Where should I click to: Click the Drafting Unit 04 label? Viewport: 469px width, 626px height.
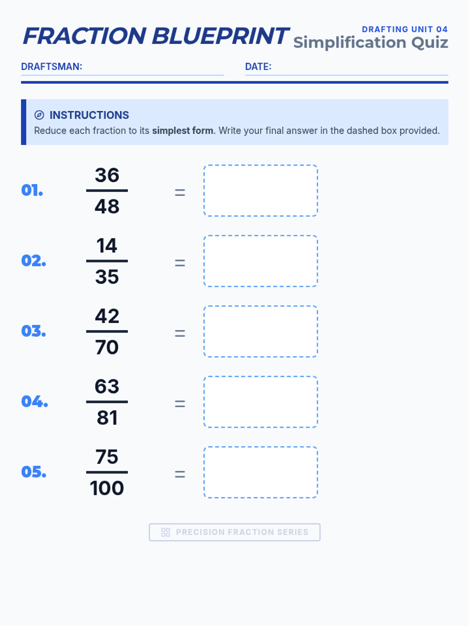point(405,29)
